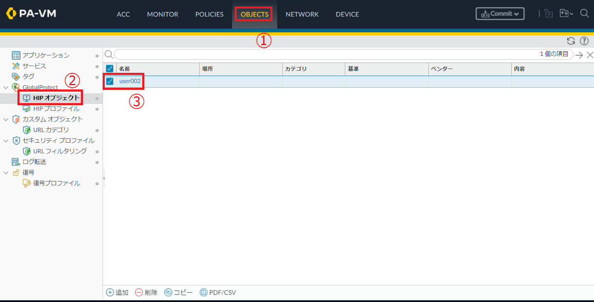Open URL カテゴリ in the sidebar

[x=51, y=130]
